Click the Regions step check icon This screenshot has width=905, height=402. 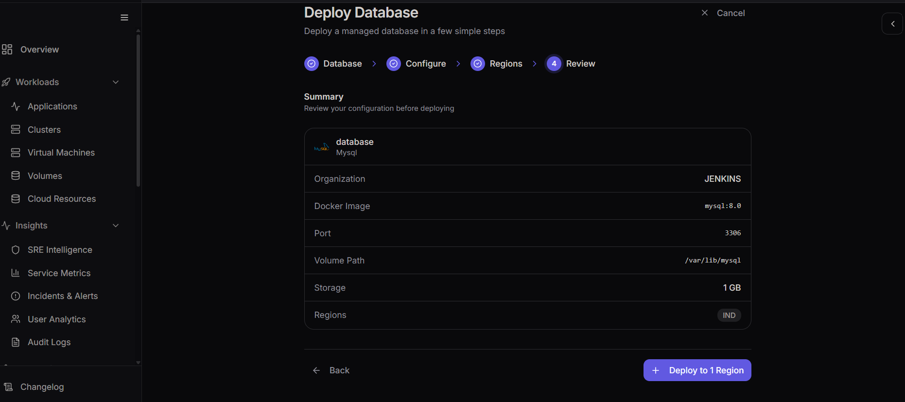pos(478,64)
